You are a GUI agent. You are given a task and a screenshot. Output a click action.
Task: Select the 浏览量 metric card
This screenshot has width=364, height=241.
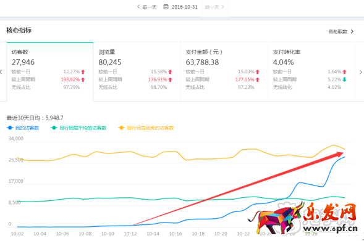(137, 71)
